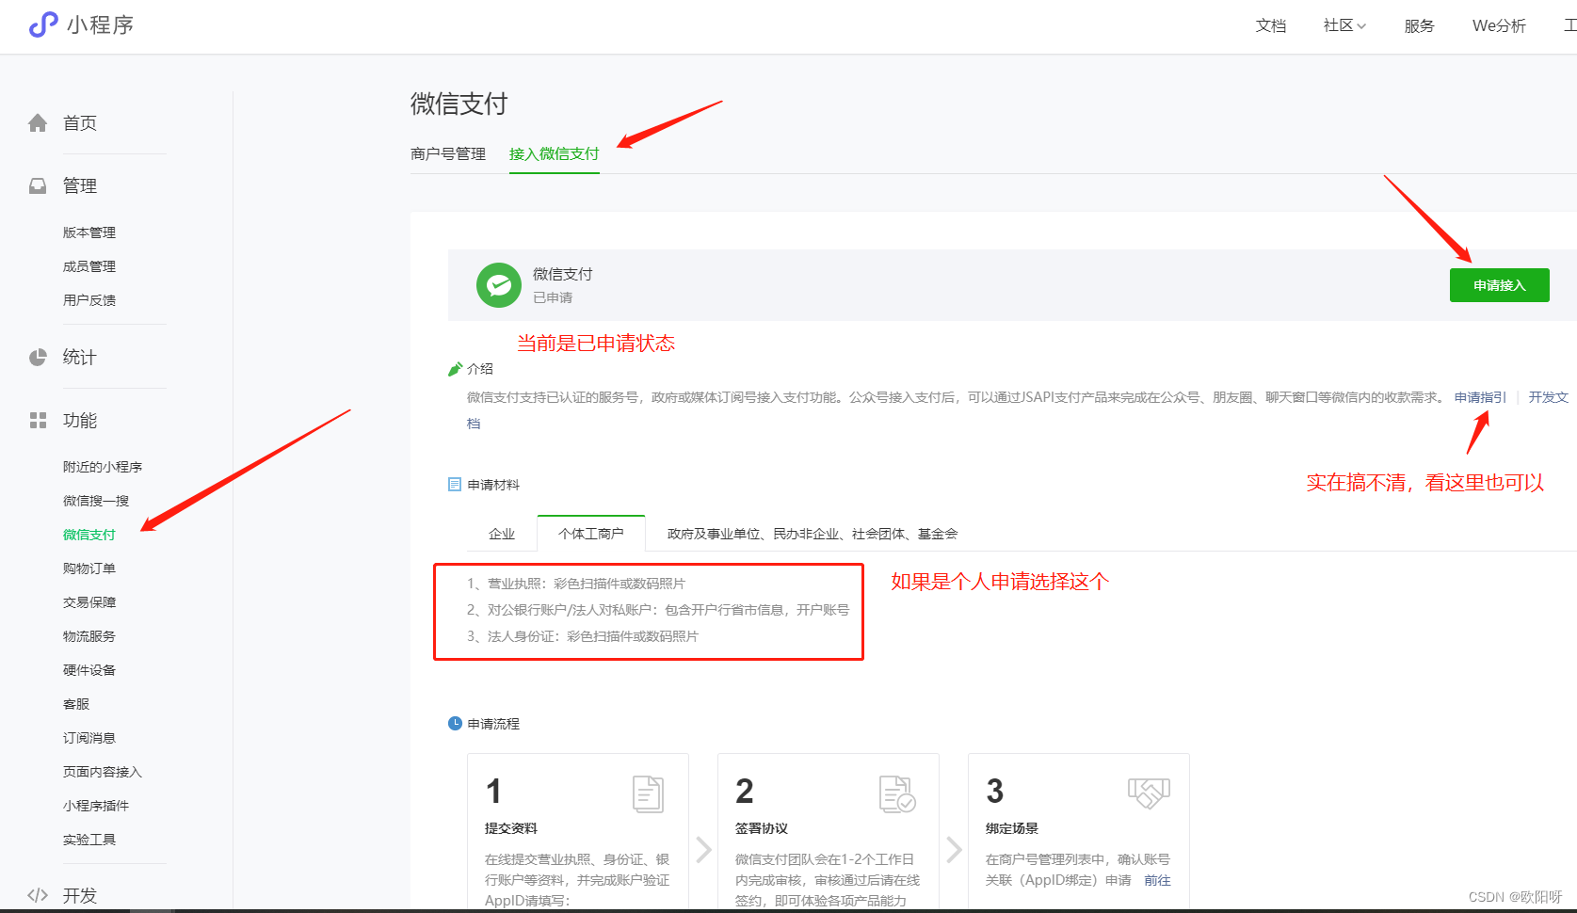Open the 申请指引 link
Screen dimensions: 1577x913
coord(1480,397)
